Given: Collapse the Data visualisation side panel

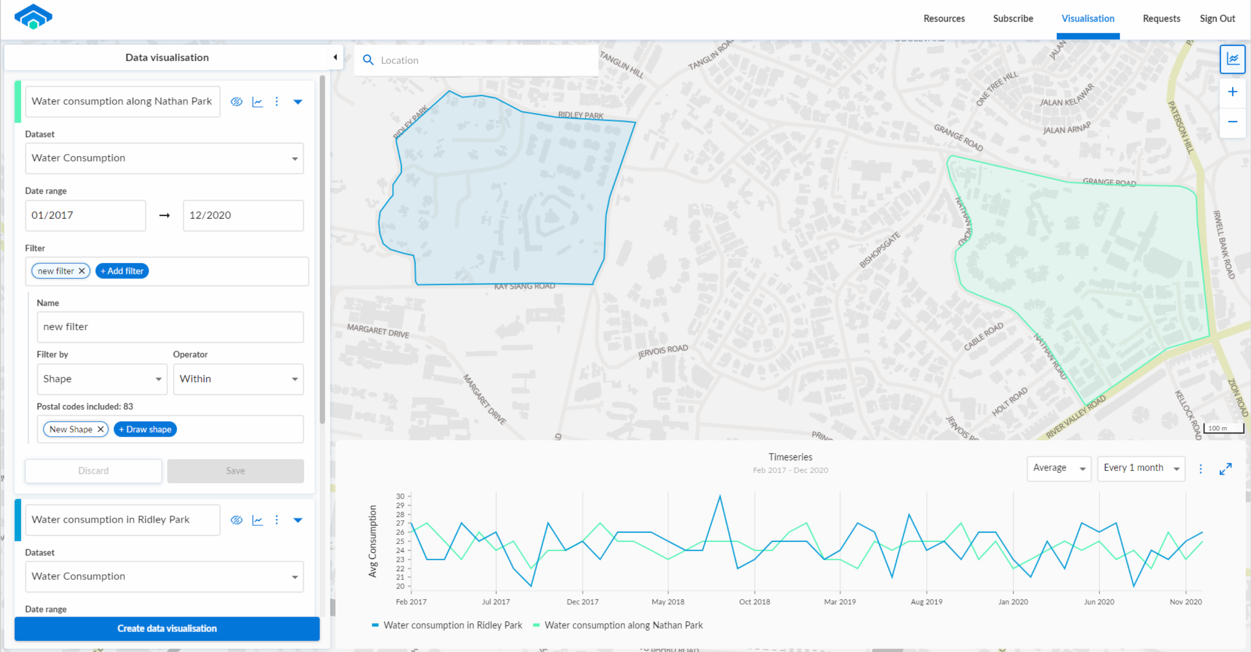Looking at the screenshot, I should click(x=335, y=57).
